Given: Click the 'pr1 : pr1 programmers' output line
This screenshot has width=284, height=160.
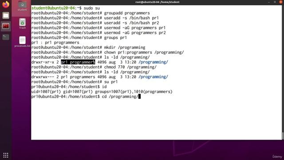Looking at the screenshot, I should pyautogui.click(x=55, y=43).
